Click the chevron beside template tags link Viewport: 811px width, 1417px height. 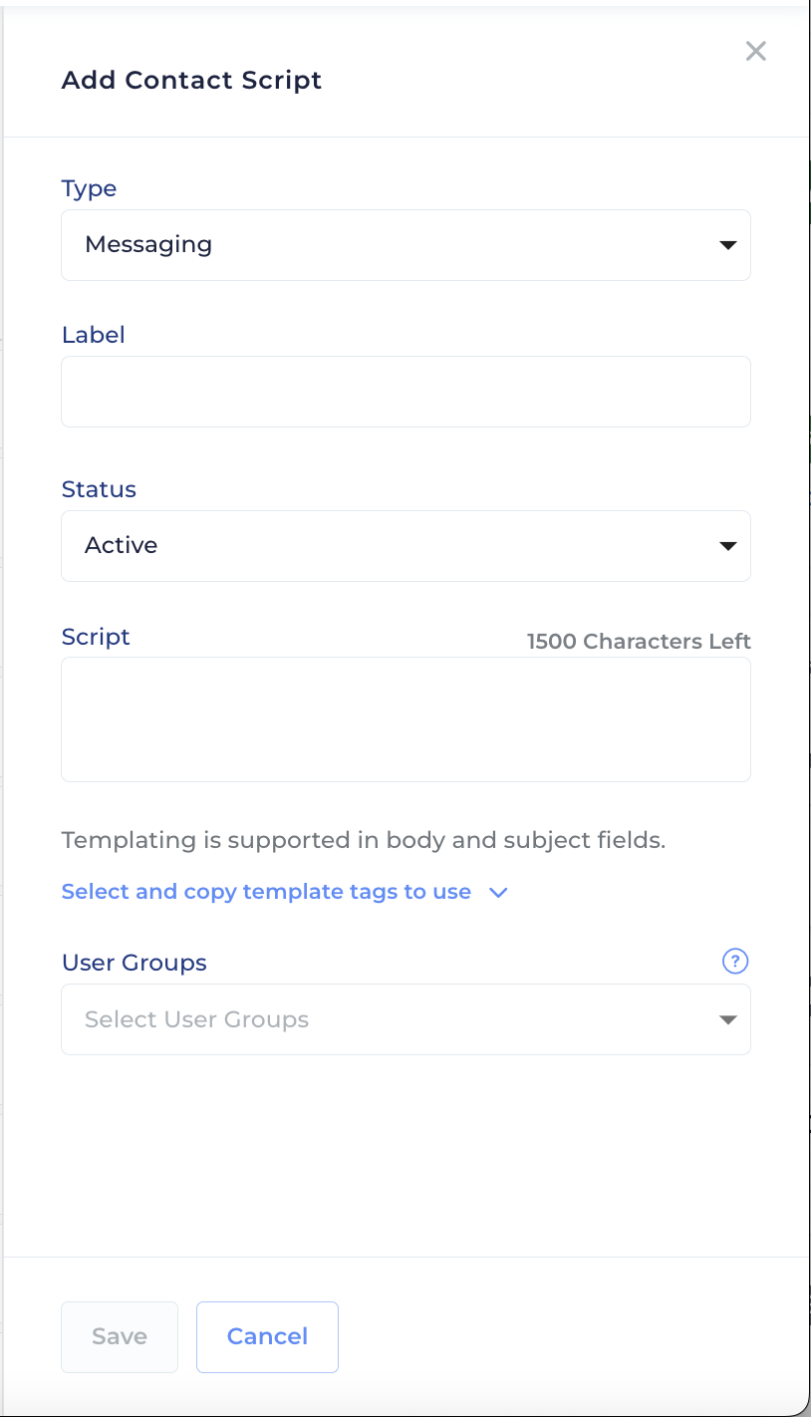pyautogui.click(x=498, y=893)
